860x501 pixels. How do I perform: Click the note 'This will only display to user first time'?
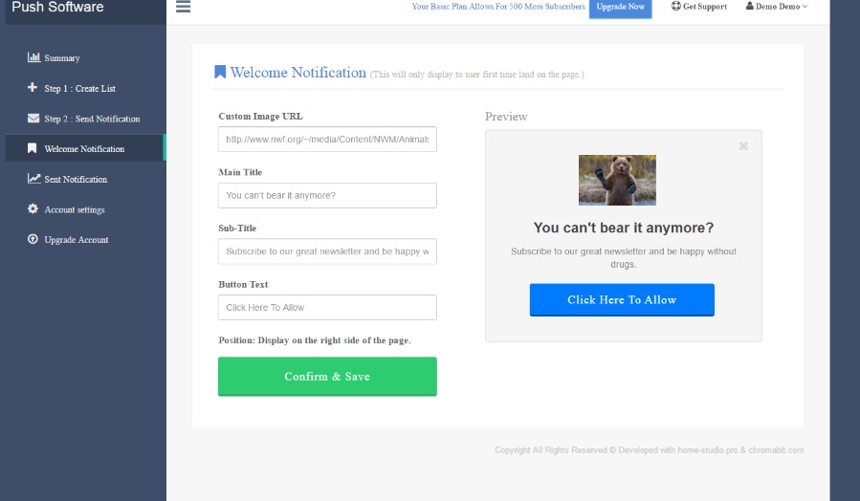[x=476, y=75]
